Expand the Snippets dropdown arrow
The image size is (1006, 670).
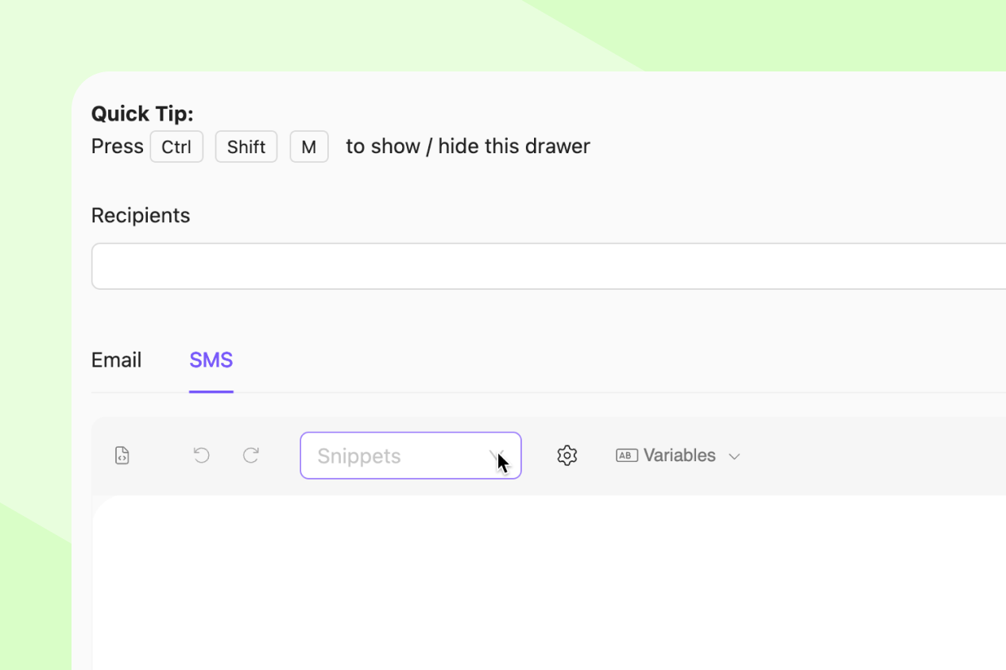pos(497,456)
